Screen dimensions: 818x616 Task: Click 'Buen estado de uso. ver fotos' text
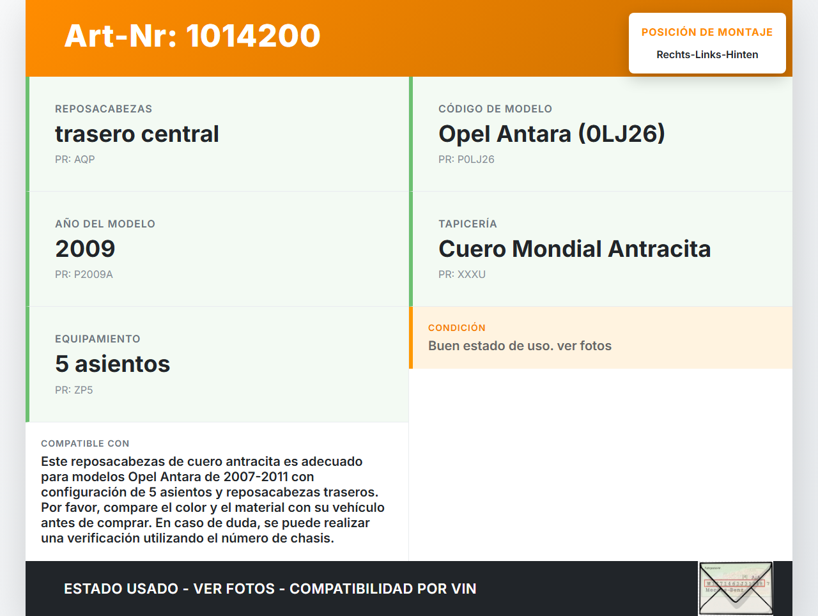520,346
